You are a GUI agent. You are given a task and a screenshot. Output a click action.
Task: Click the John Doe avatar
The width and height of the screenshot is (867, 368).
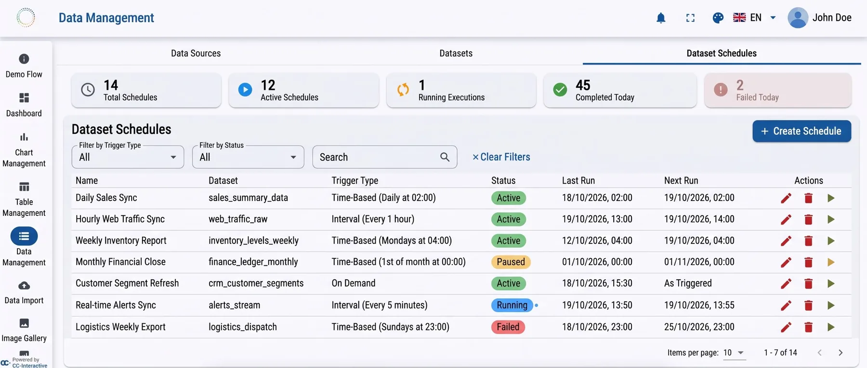click(798, 18)
